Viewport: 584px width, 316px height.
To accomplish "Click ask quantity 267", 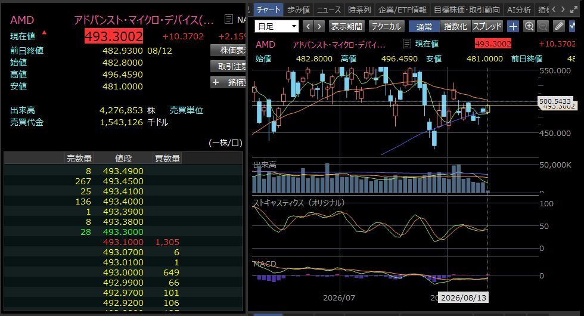I will [83, 181].
